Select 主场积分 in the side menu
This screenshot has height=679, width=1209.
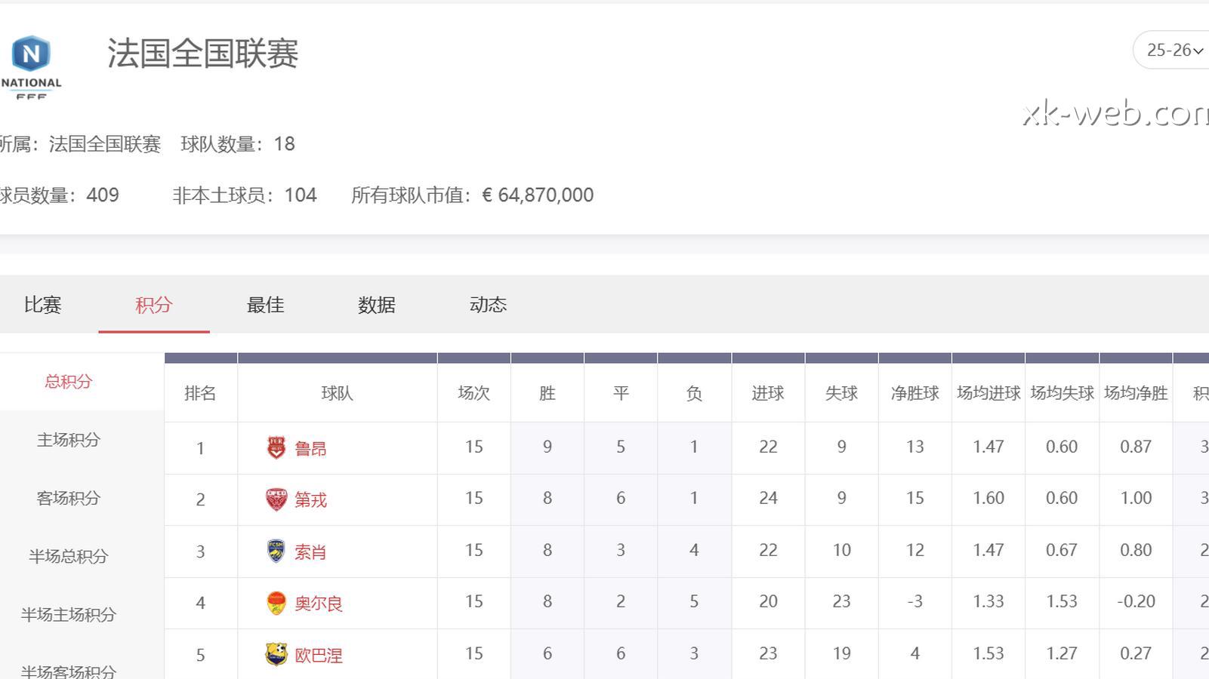[69, 440]
